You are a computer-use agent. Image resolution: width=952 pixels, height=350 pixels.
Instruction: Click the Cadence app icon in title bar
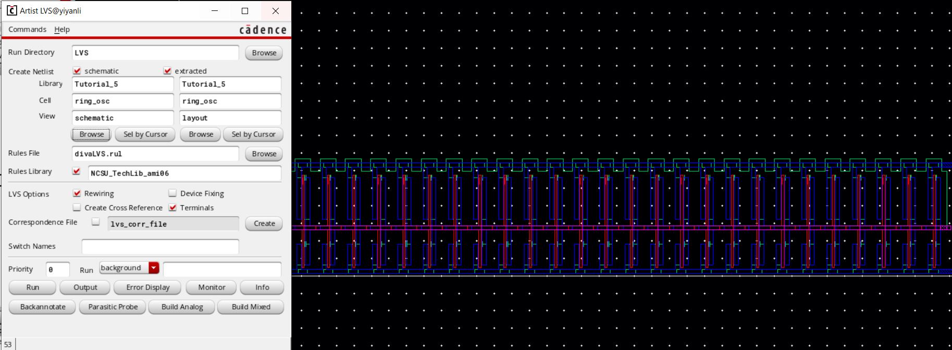11,10
